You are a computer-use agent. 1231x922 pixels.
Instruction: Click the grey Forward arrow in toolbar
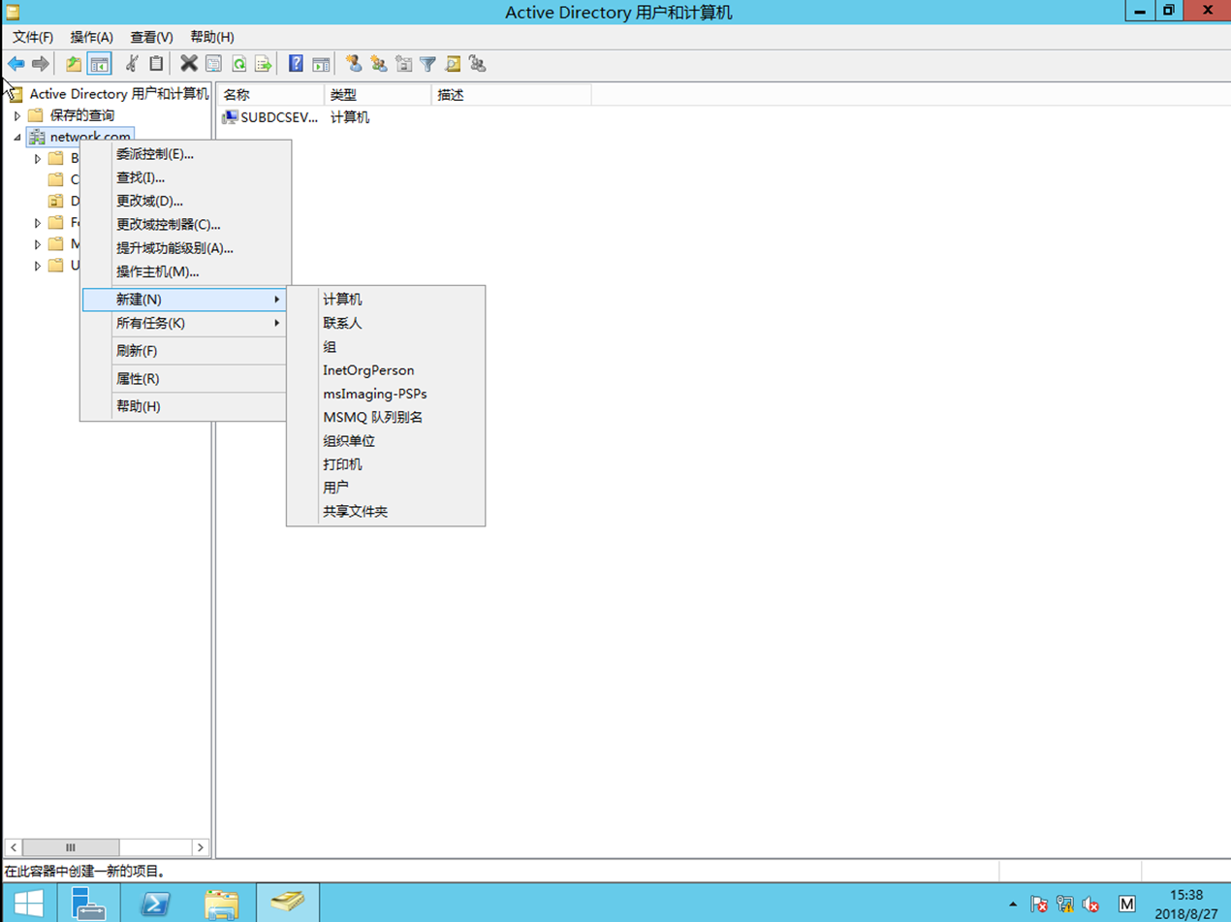pos(40,64)
